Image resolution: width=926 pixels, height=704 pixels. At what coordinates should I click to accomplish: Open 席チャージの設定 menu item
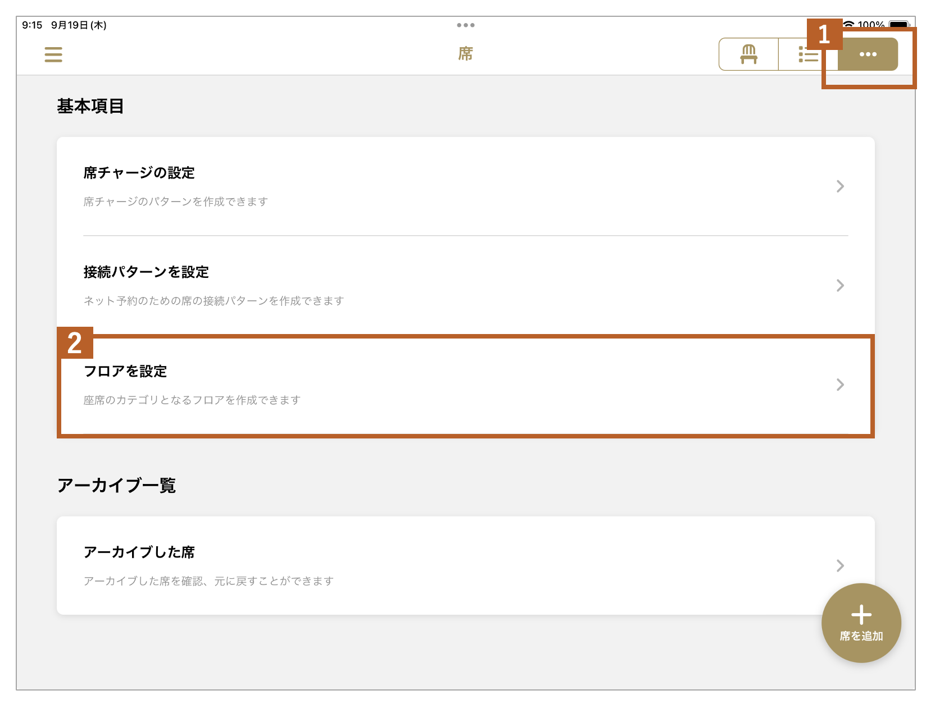(139, 173)
